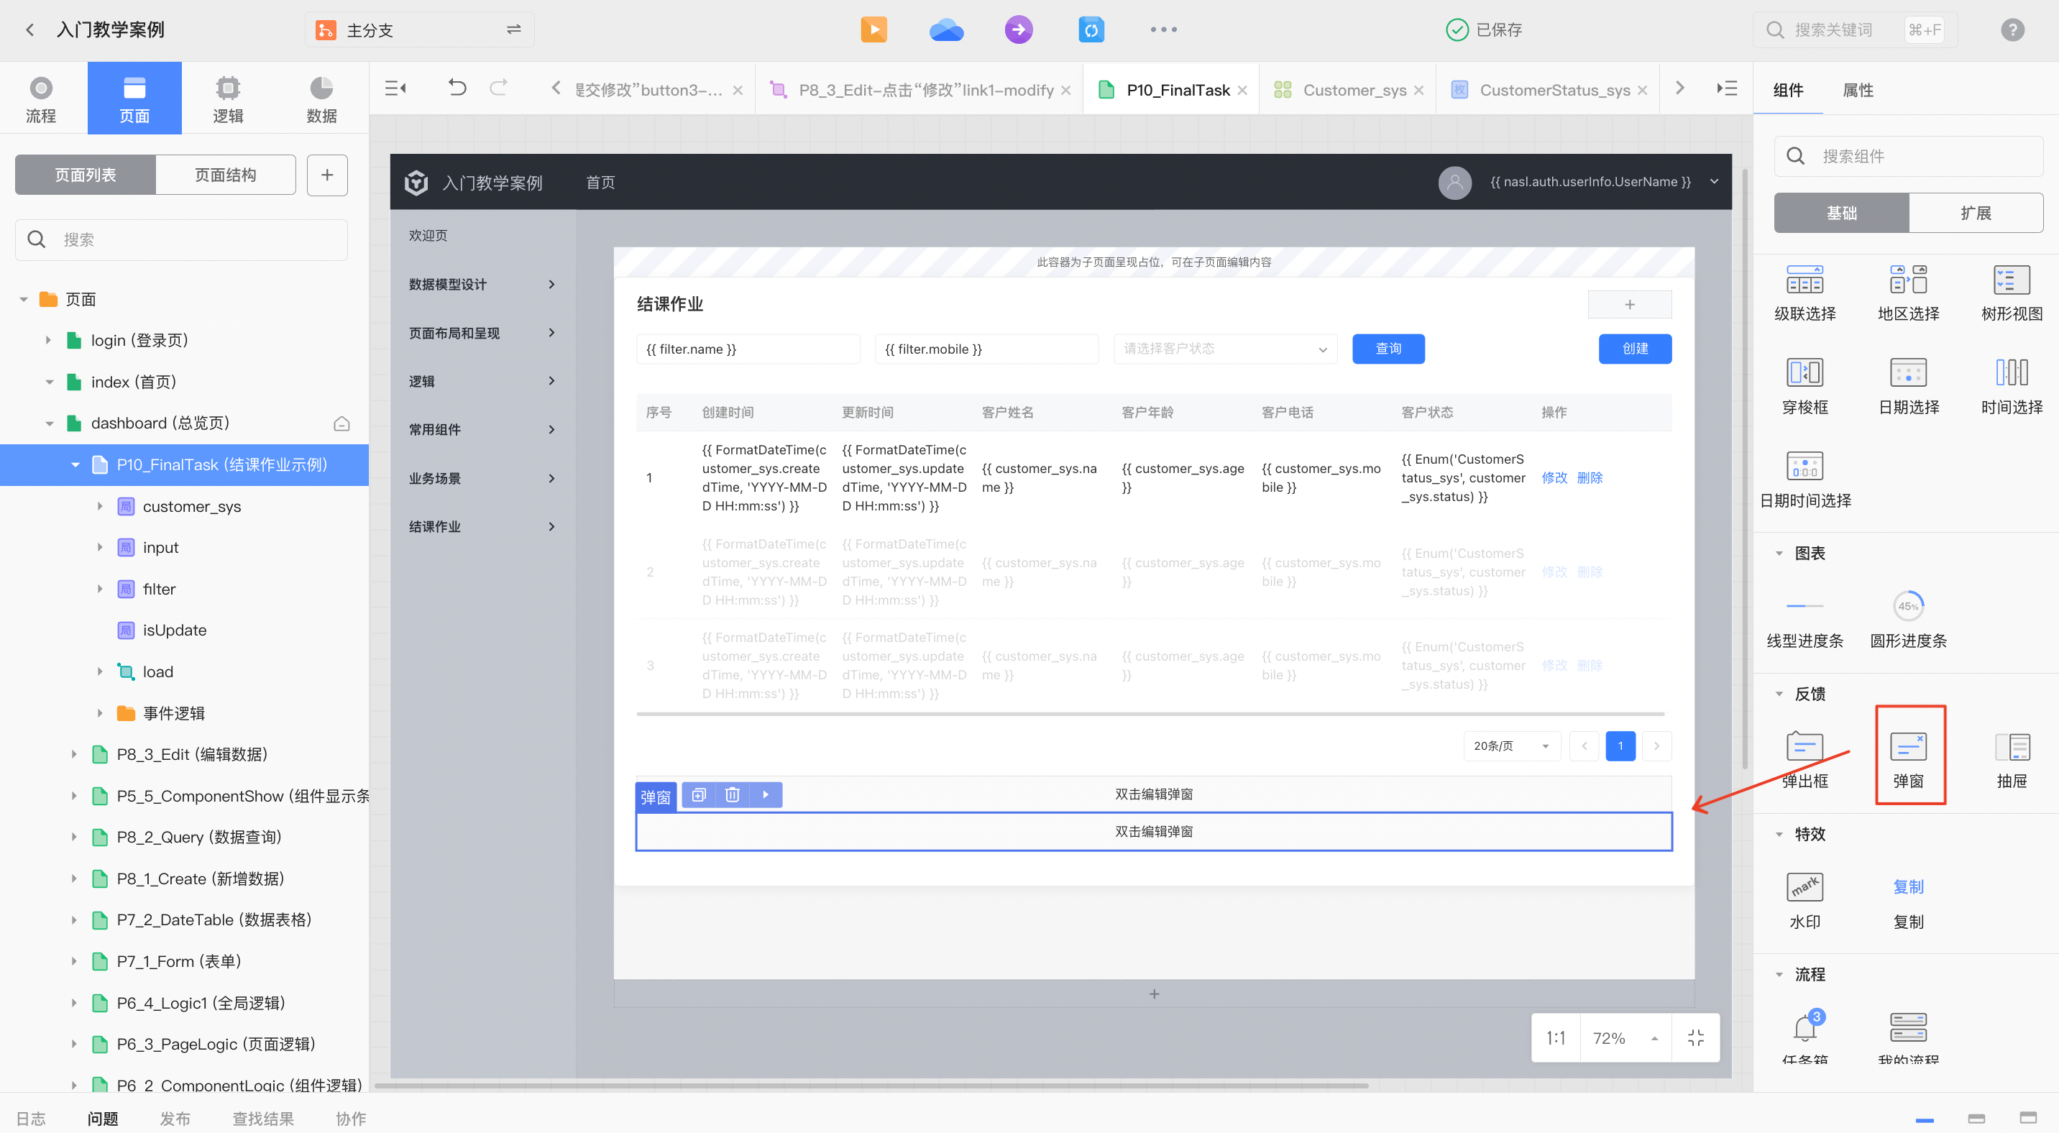Select the 地区选择 component
2059x1133 pixels.
(1908, 293)
